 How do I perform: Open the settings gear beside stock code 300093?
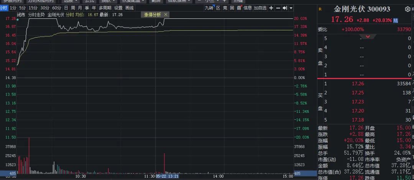click(407, 9)
